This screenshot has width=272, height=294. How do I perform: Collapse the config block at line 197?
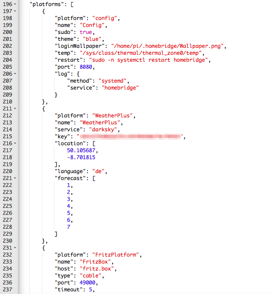click(x=16, y=11)
